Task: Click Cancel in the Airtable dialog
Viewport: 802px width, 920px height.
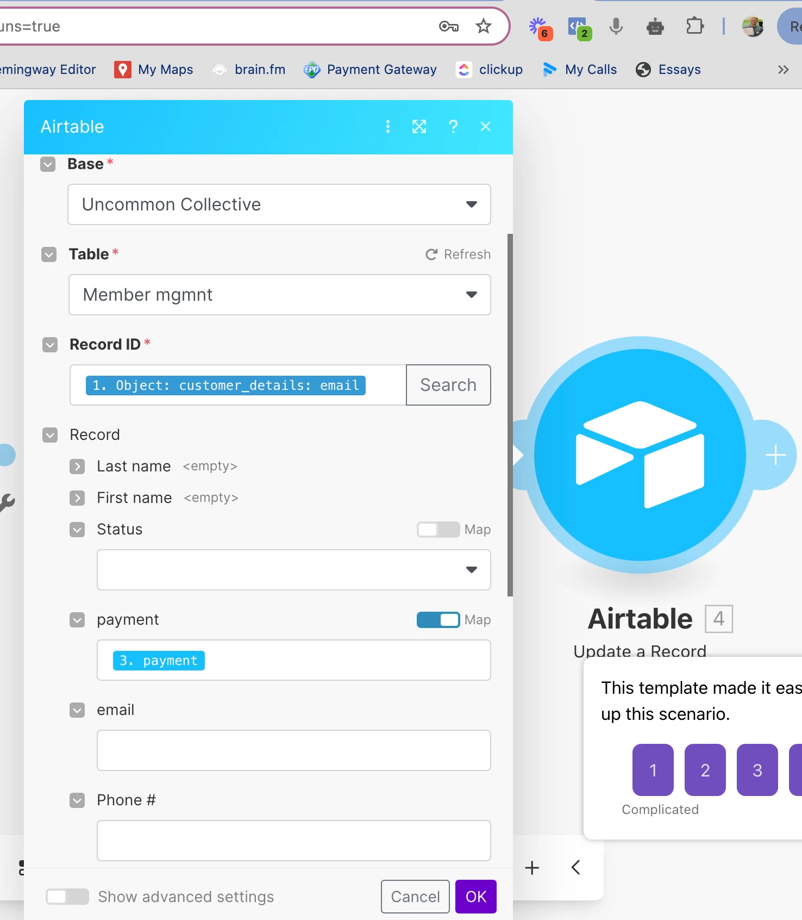Action: click(415, 897)
